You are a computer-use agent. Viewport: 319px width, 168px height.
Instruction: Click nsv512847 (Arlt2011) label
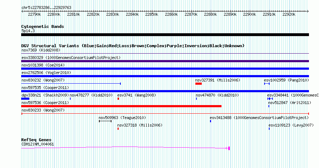click(x=290, y=103)
